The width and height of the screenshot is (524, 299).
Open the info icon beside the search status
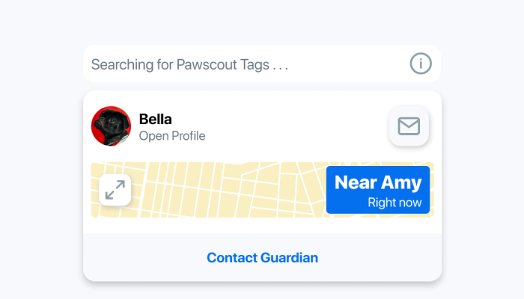tap(421, 64)
